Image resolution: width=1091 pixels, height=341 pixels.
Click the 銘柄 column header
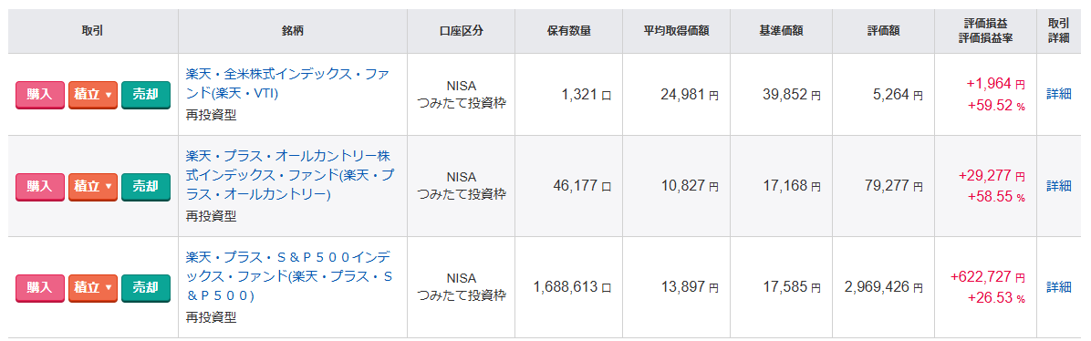pos(292,31)
